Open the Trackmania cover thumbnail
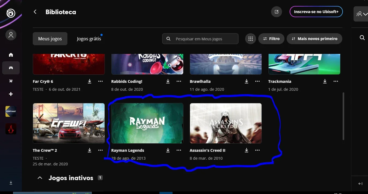 click(304, 64)
